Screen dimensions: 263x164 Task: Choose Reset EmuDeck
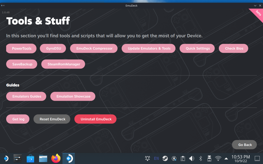tap(52, 119)
